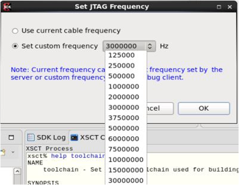This screenshot has height=185, width=239.
Task: Click the partially hidden Cancel button
Action: [159, 108]
